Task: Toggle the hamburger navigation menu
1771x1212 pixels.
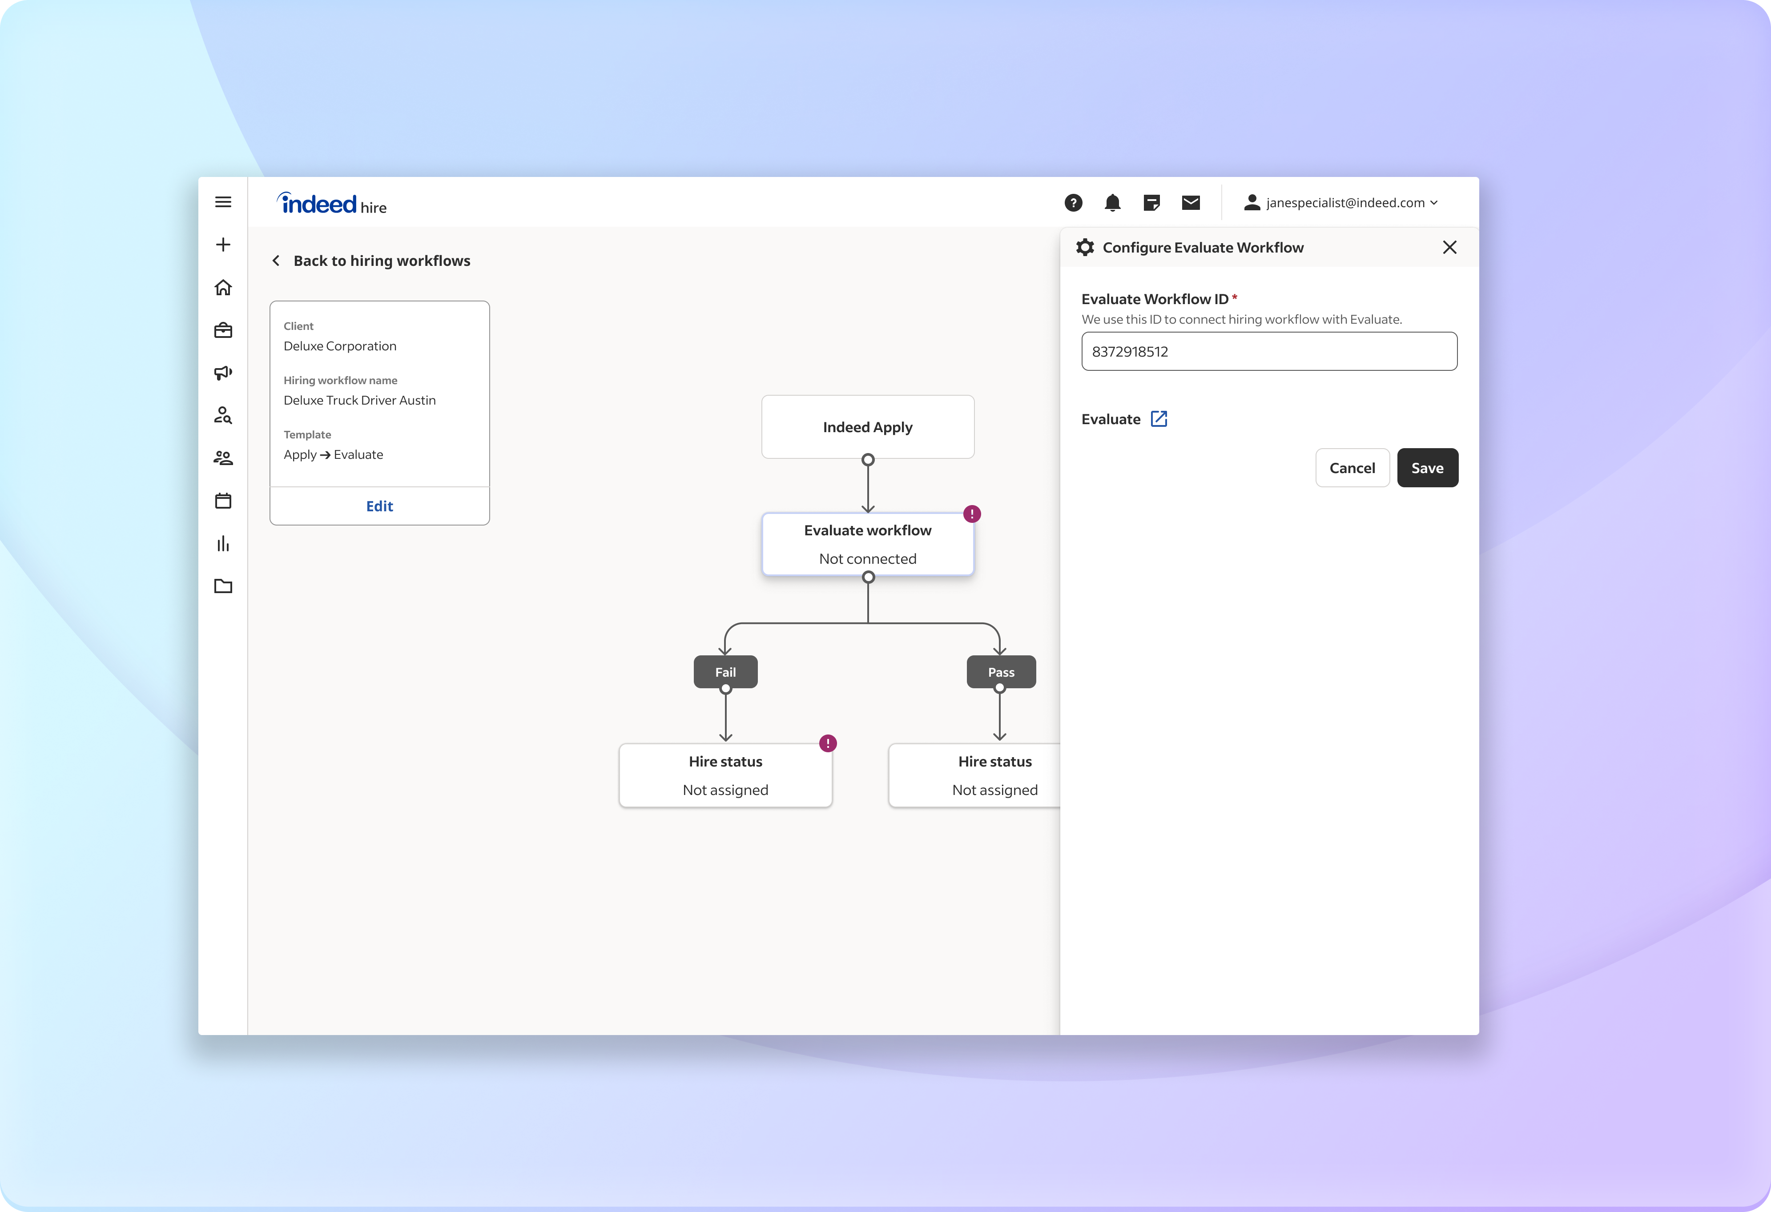Action: [223, 202]
